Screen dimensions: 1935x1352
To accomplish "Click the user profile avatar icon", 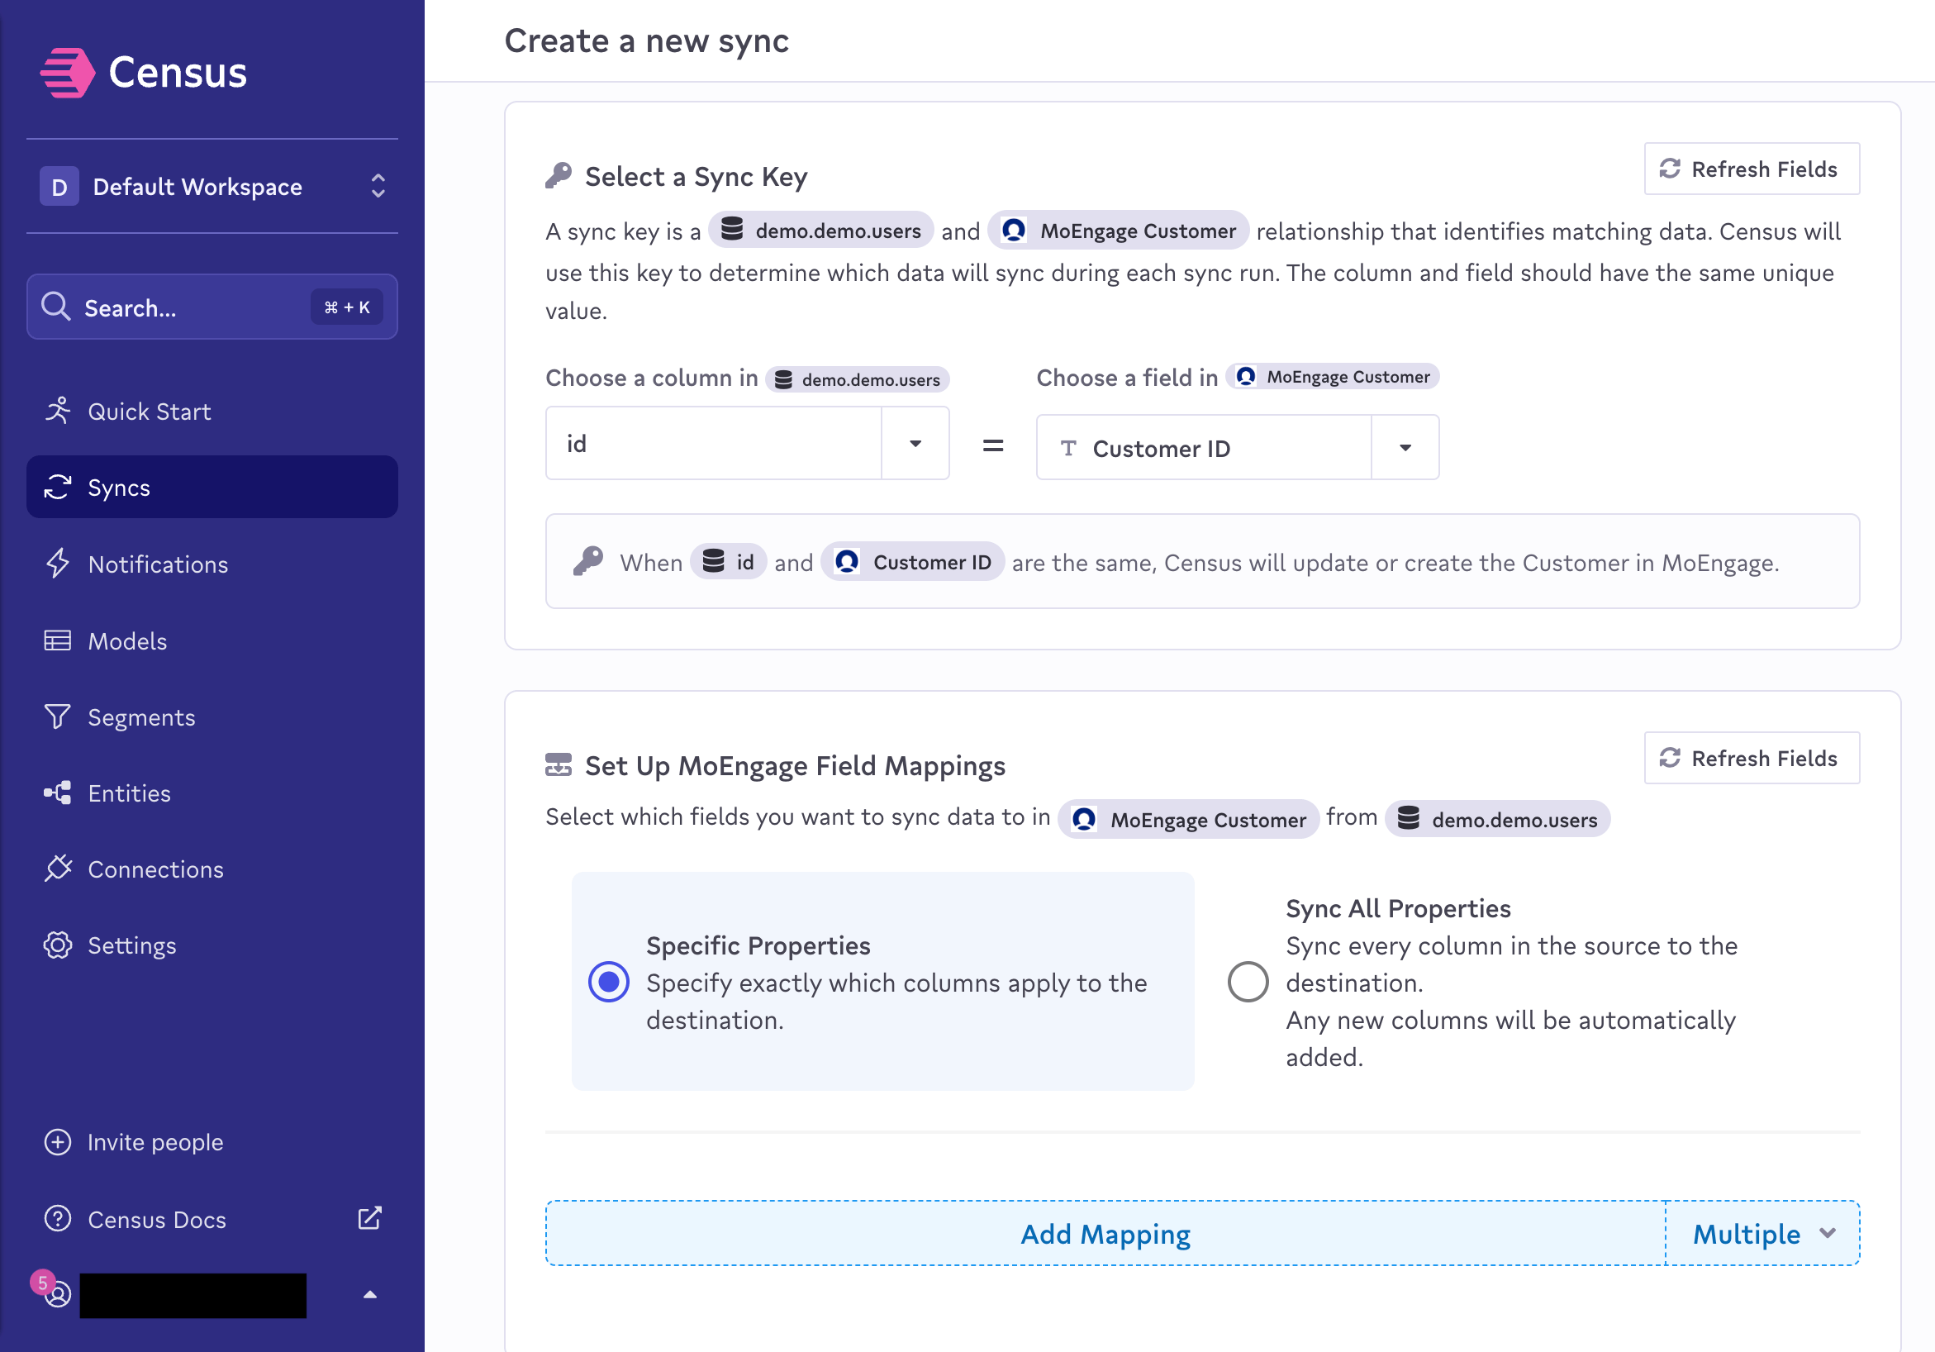I will [57, 1293].
